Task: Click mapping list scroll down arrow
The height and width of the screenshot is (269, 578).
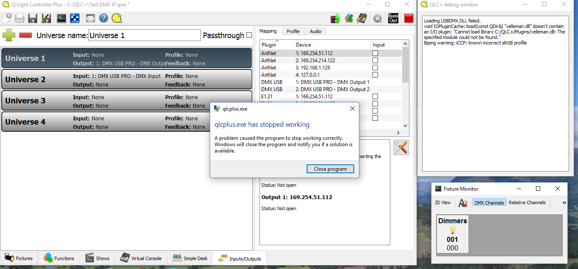Action: click(405, 126)
